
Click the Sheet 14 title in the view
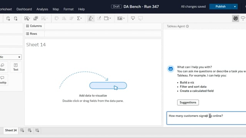point(36,45)
